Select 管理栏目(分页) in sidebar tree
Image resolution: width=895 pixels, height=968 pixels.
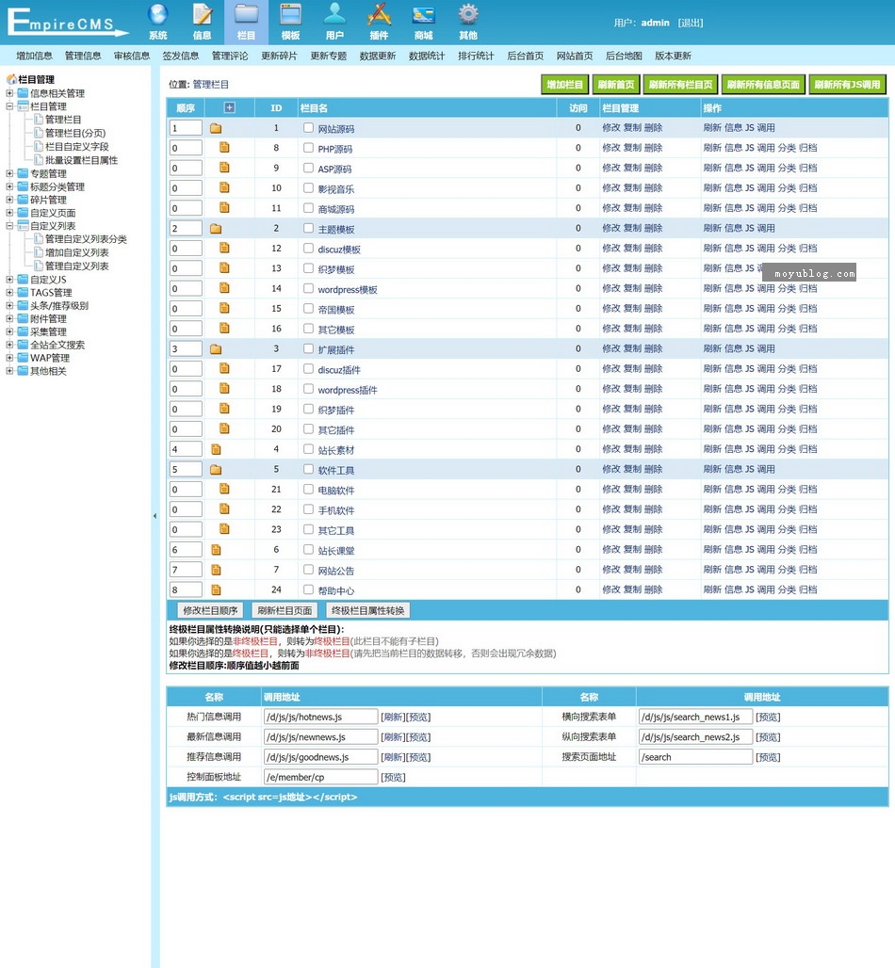coord(75,133)
